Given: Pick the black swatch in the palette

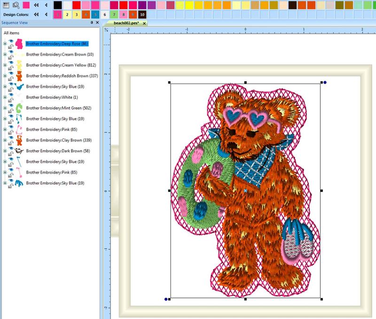Looking at the screenshot, I should (x=57, y=5).
